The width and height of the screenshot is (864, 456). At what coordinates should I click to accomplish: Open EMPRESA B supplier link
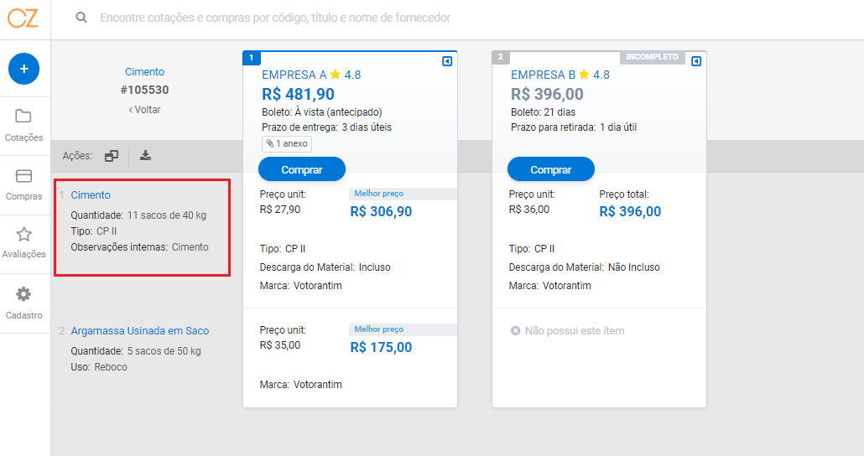click(543, 75)
